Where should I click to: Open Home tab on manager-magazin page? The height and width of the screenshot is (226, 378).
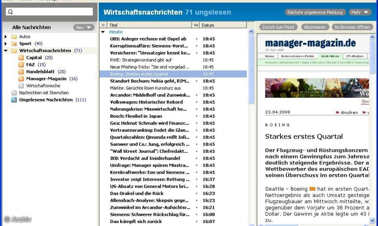270,56
